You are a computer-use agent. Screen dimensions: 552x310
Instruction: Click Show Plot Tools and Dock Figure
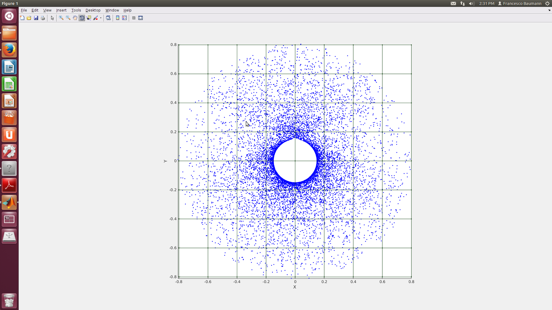141,18
